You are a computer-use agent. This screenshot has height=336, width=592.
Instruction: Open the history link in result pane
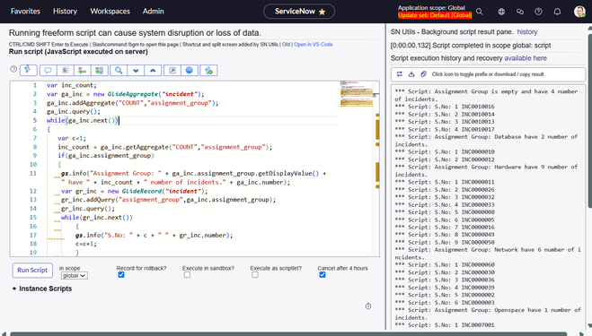527,32
